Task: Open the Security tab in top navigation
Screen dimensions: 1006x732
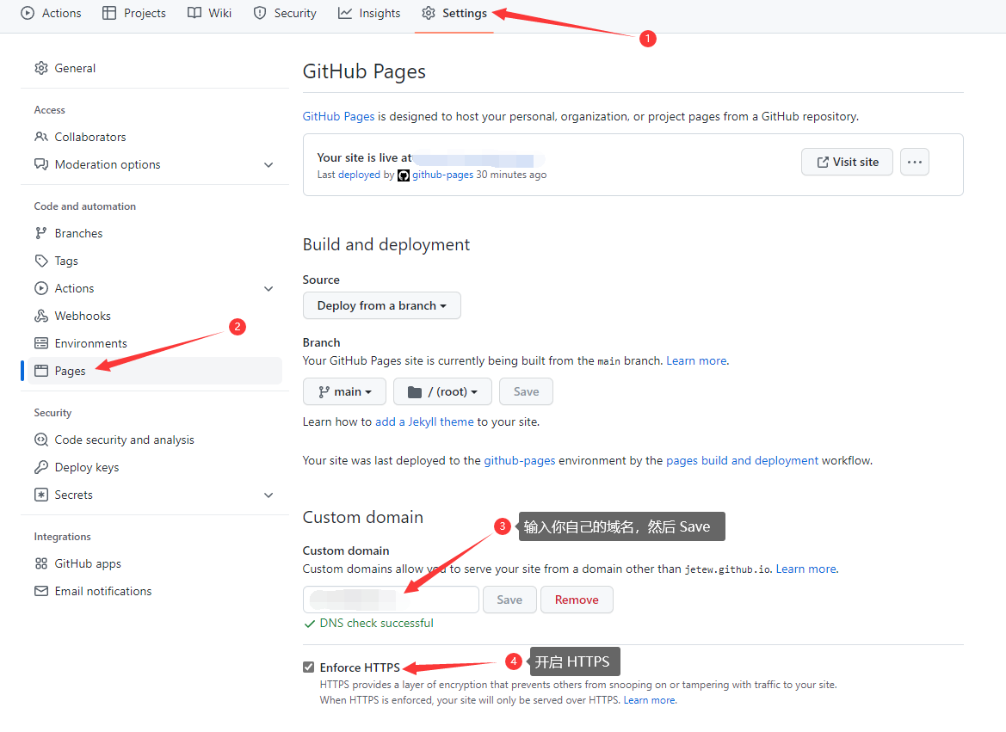Action: pos(285,13)
